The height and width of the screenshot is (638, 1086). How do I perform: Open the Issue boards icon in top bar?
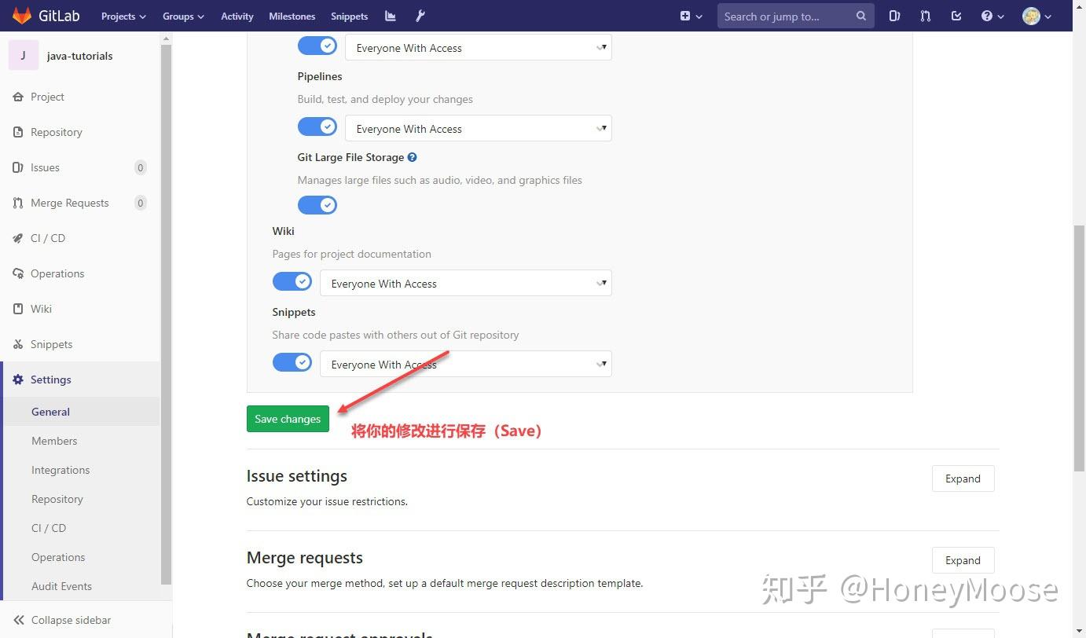coord(893,16)
